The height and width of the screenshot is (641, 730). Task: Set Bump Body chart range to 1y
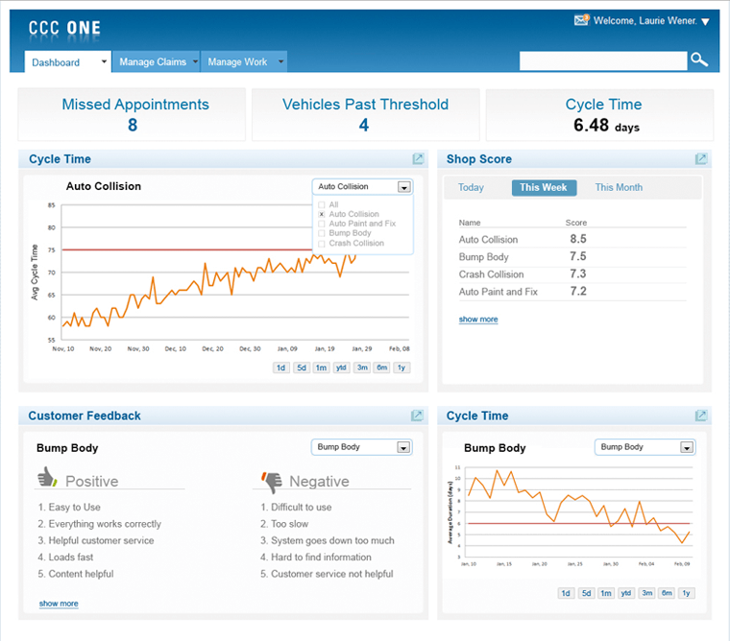coord(686,593)
